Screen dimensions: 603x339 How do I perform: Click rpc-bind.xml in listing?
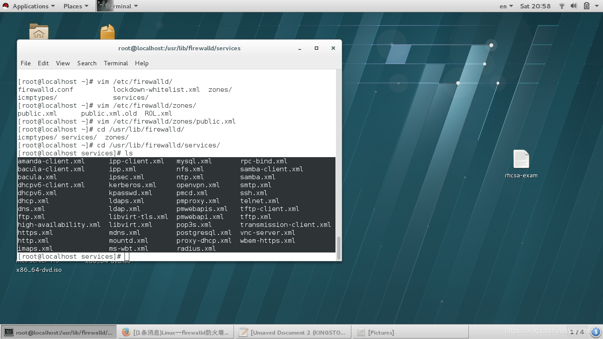264,161
